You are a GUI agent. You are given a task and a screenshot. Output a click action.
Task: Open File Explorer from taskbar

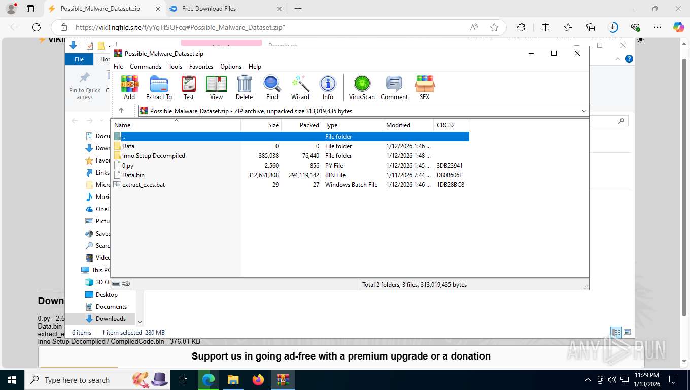(233, 380)
